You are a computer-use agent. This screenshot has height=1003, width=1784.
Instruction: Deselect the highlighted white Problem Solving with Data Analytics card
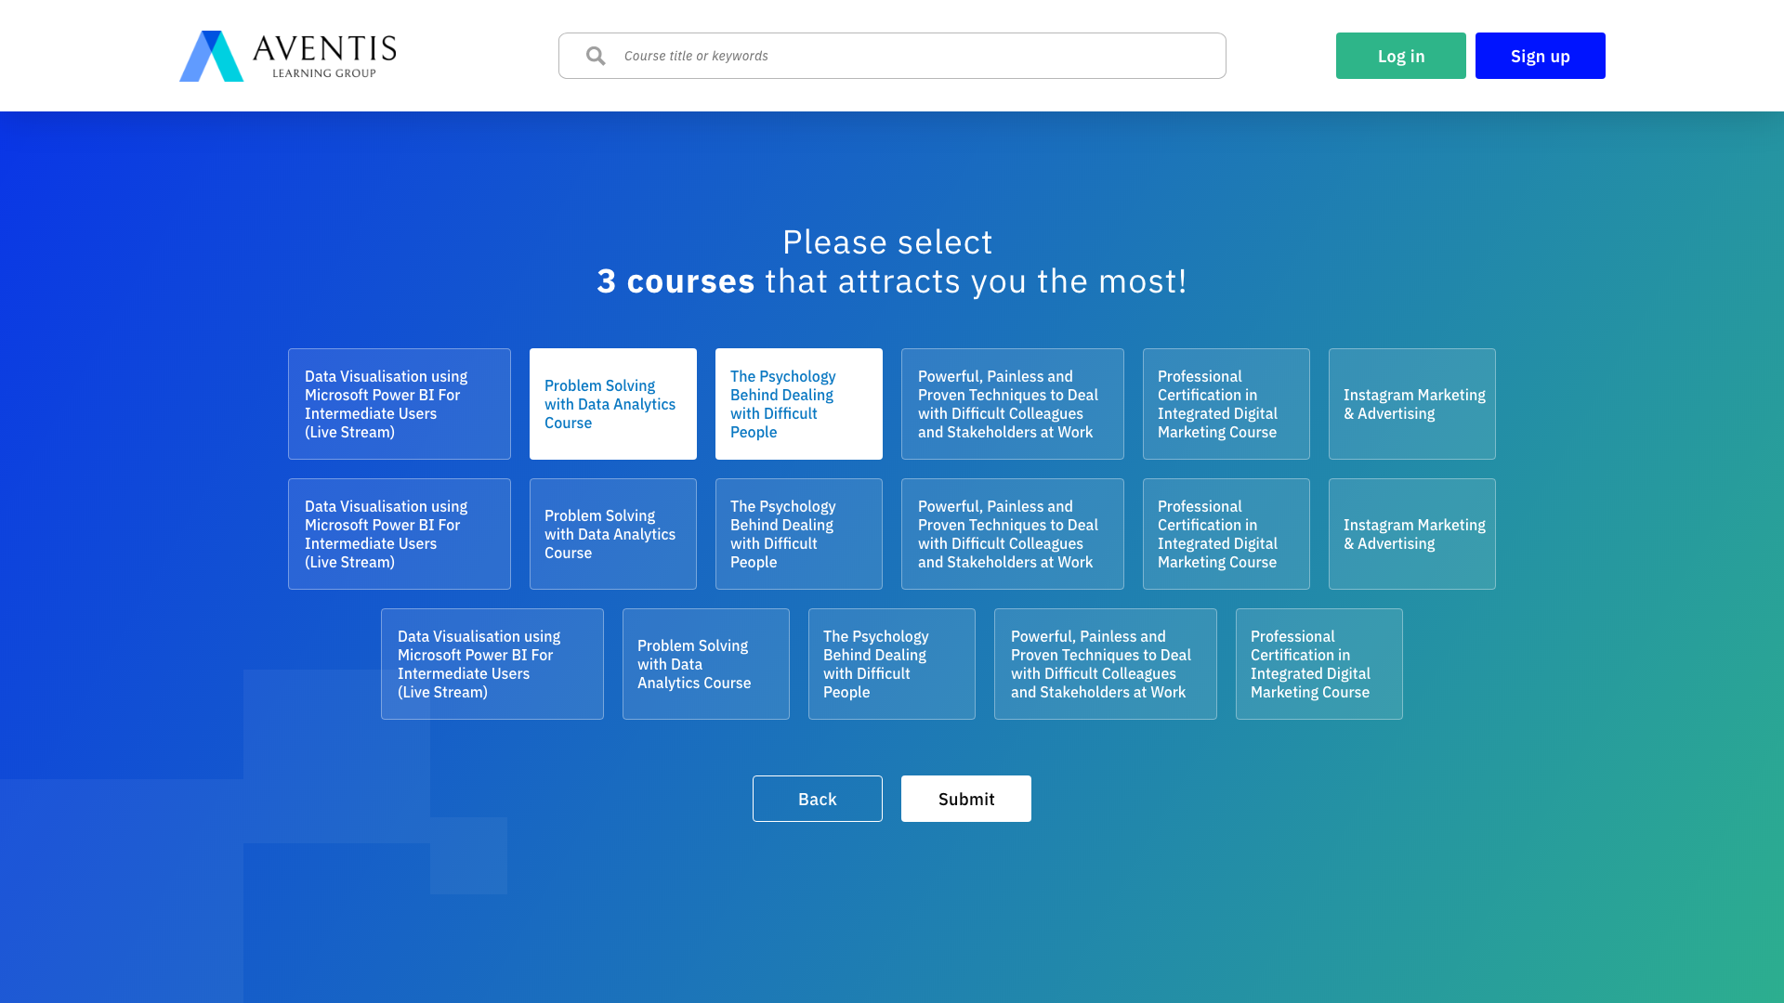(x=613, y=404)
